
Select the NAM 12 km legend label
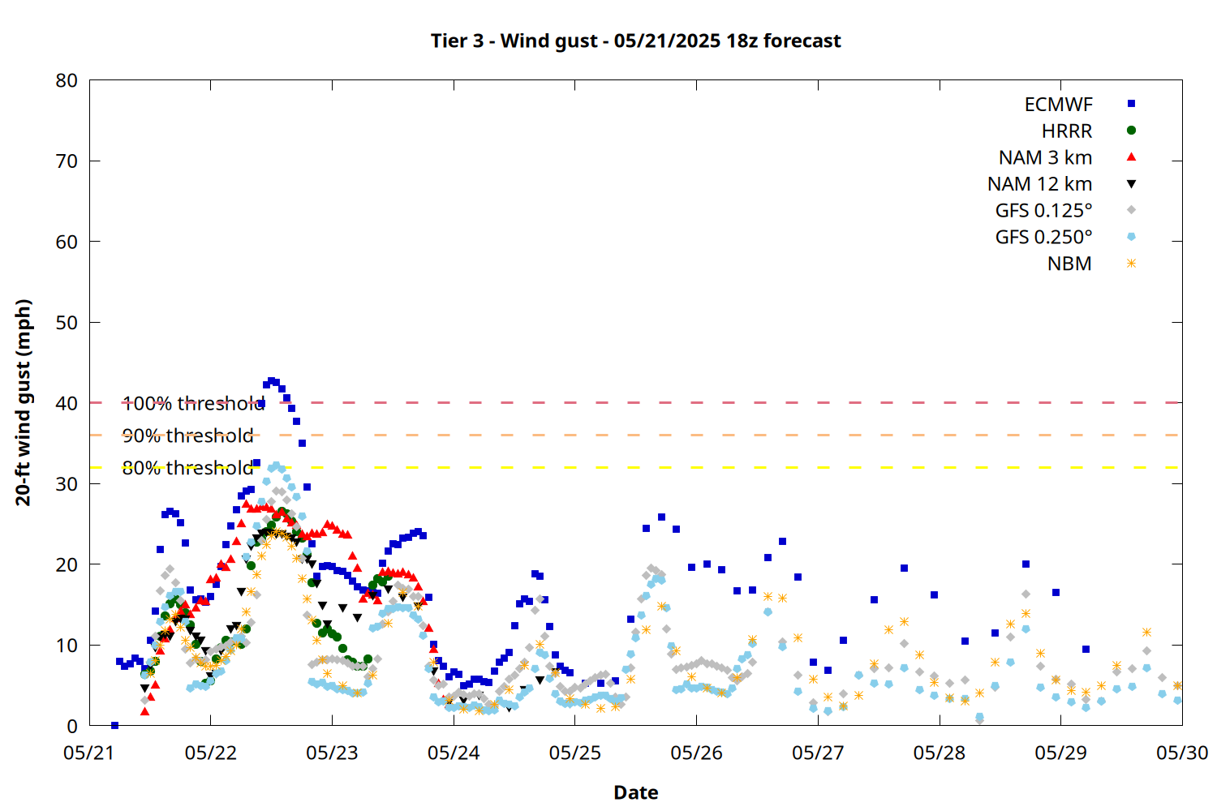tap(1039, 184)
